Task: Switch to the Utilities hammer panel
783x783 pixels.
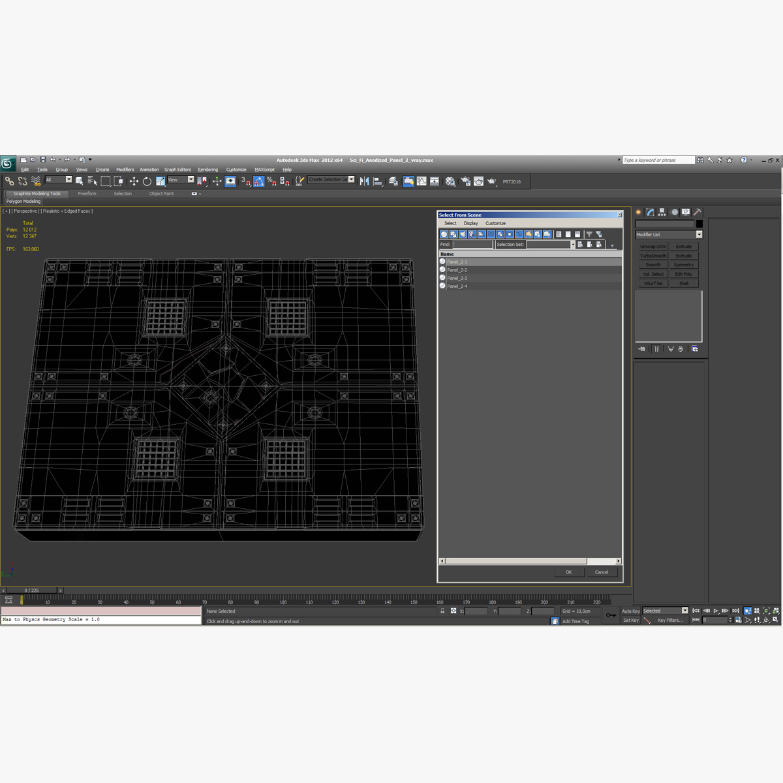Action: click(x=698, y=212)
